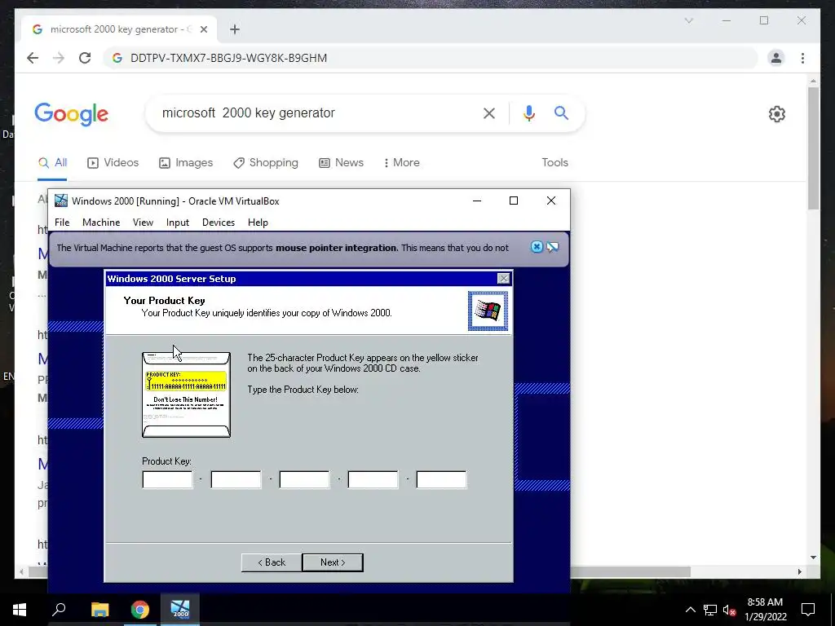
Task: Click the Google search text field
Action: 314,112
